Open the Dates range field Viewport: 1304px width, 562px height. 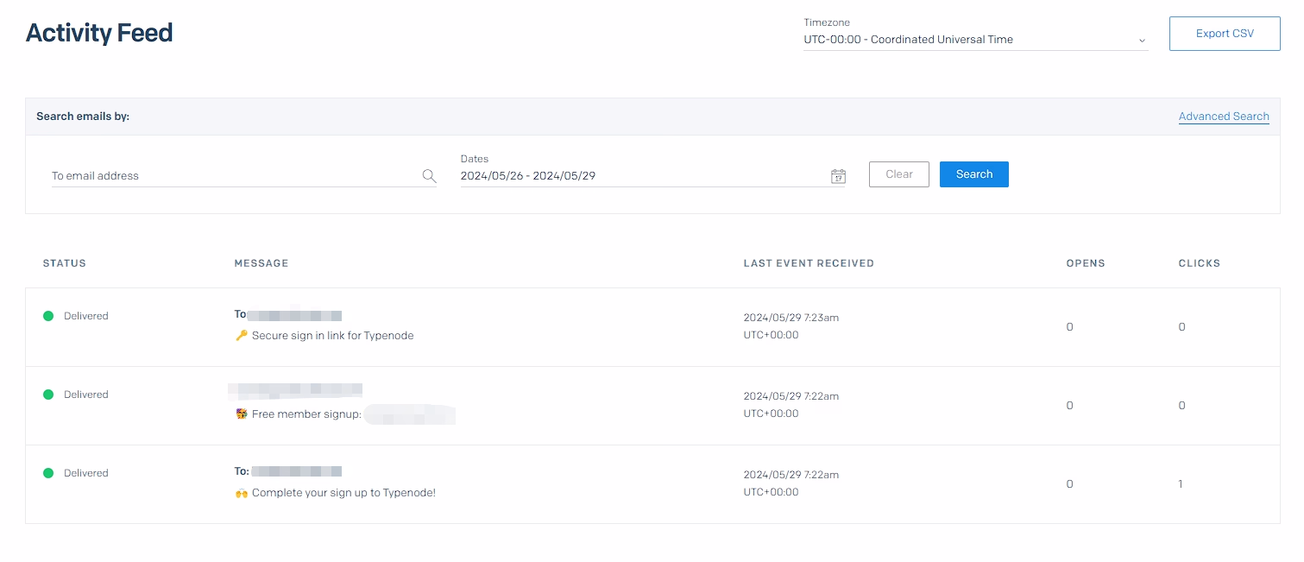[639, 176]
